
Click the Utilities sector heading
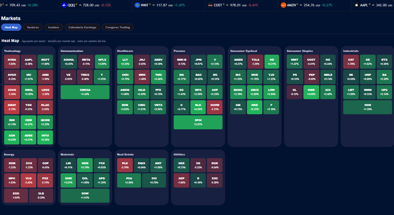coord(179,154)
